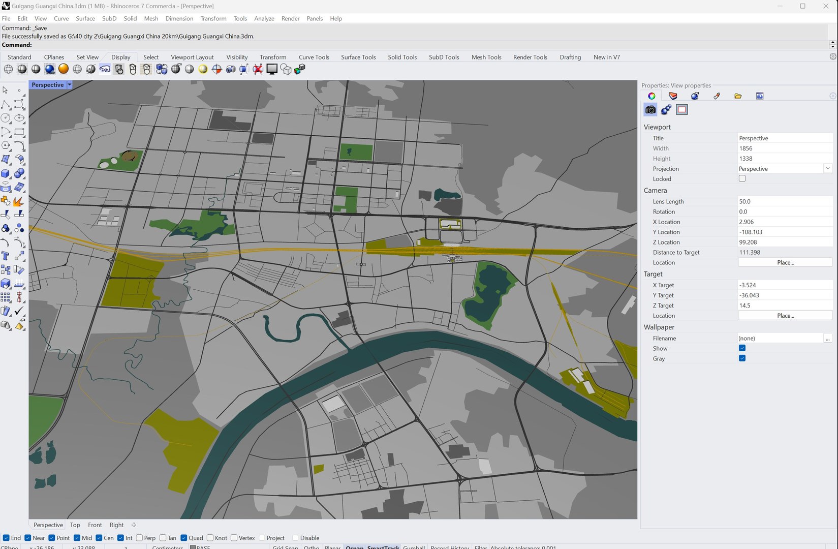Disable the Quad osnap checkbox
The height and width of the screenshot is (549, 838).
coord(184,538)
